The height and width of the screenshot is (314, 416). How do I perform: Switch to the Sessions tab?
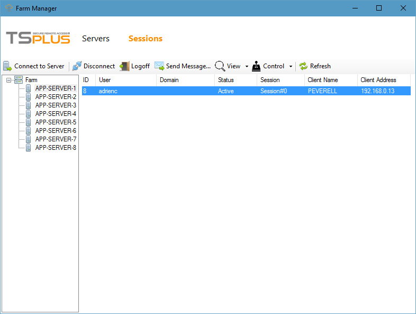pos(145,39)
